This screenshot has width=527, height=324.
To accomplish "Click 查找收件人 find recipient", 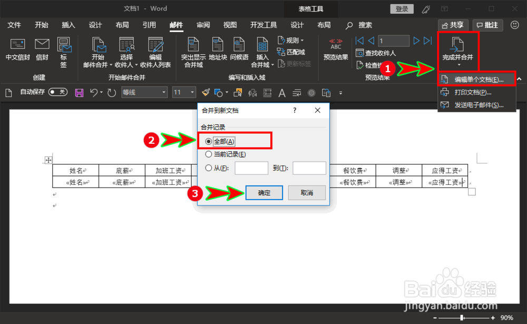I will pyautogui.click(x=376, y=53).
